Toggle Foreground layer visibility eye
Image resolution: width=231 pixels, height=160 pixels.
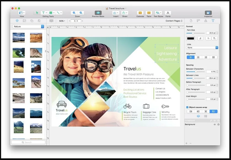[x=215, y=121]
